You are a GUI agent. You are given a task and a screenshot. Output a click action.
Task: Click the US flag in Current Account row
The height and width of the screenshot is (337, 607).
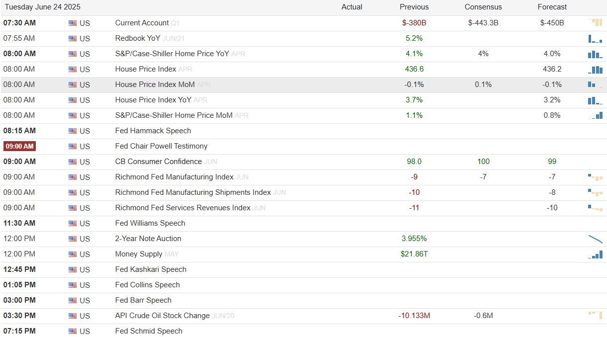(x=73, y=23)
